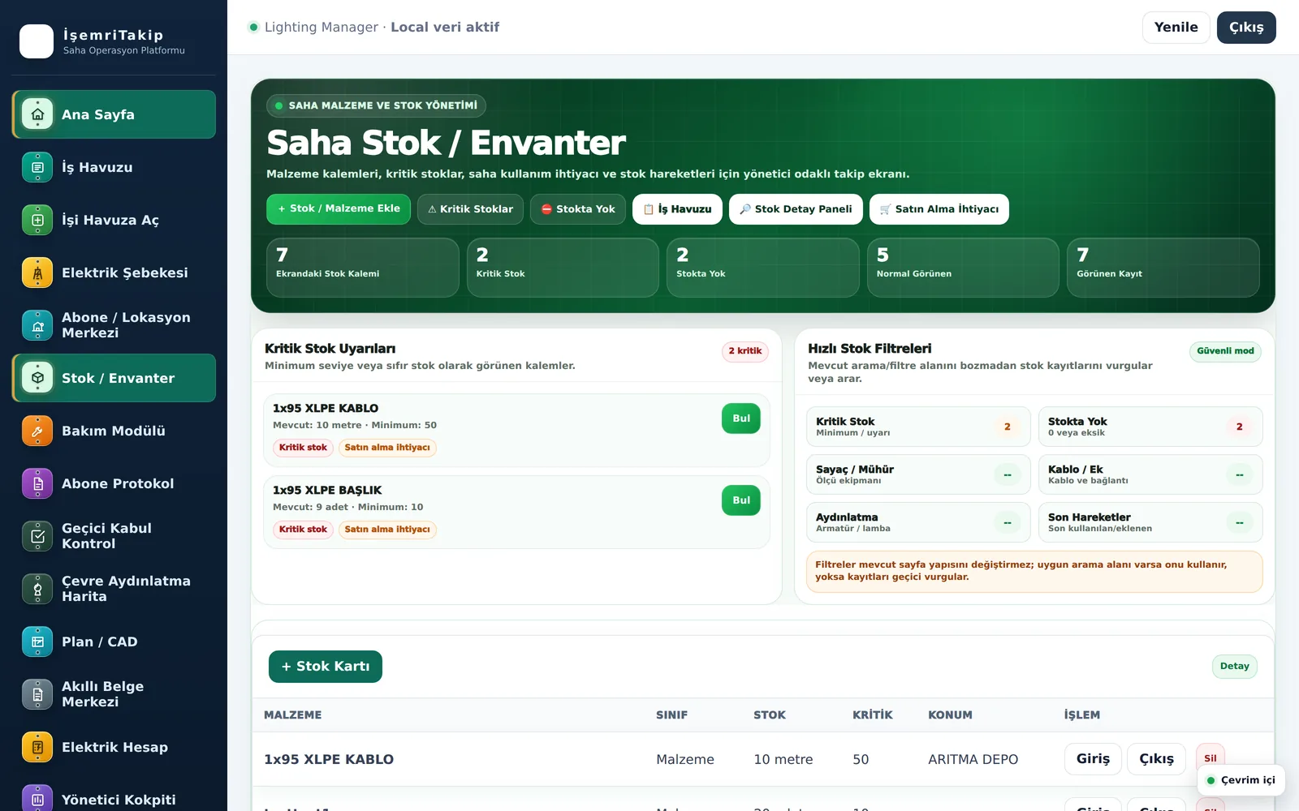The height and width of the screenshot is (811, 1299).
Task: Click the Görünen Kayıt stat card
Action: coord(1163,268)
